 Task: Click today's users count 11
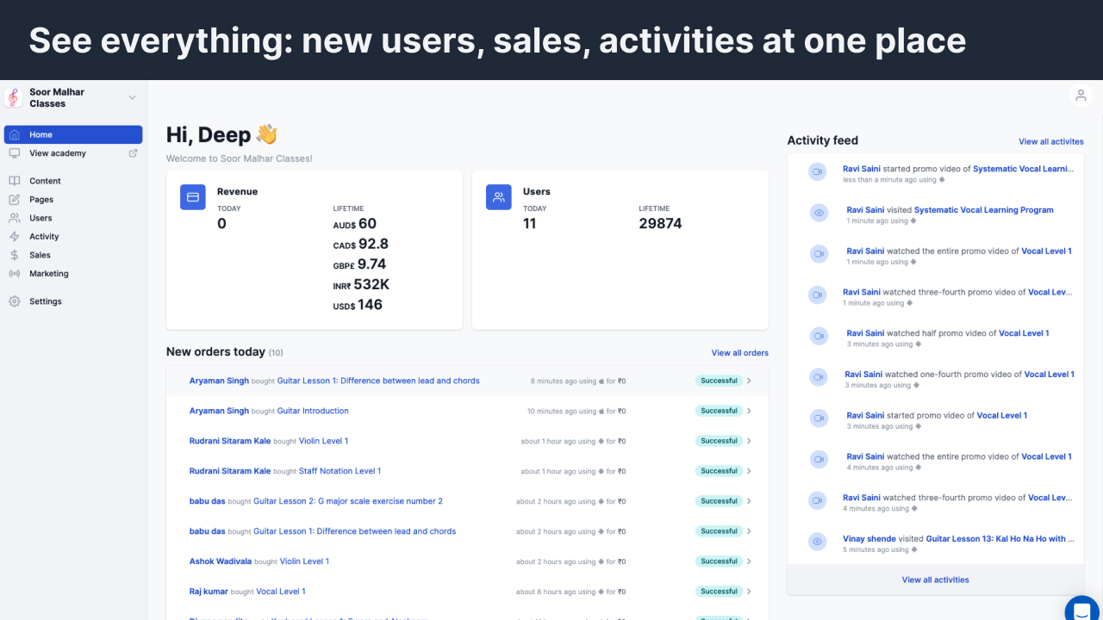point(529,224)
